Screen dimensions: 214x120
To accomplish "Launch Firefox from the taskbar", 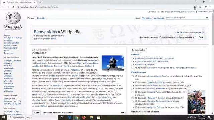I will (84, 117).
